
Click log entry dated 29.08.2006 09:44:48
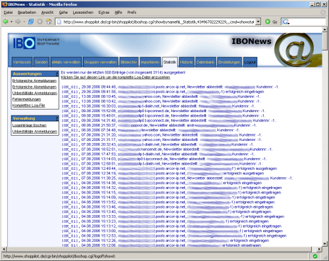click(170, 87)
